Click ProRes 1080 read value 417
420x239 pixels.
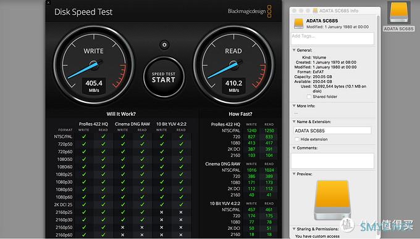(269, 143)
